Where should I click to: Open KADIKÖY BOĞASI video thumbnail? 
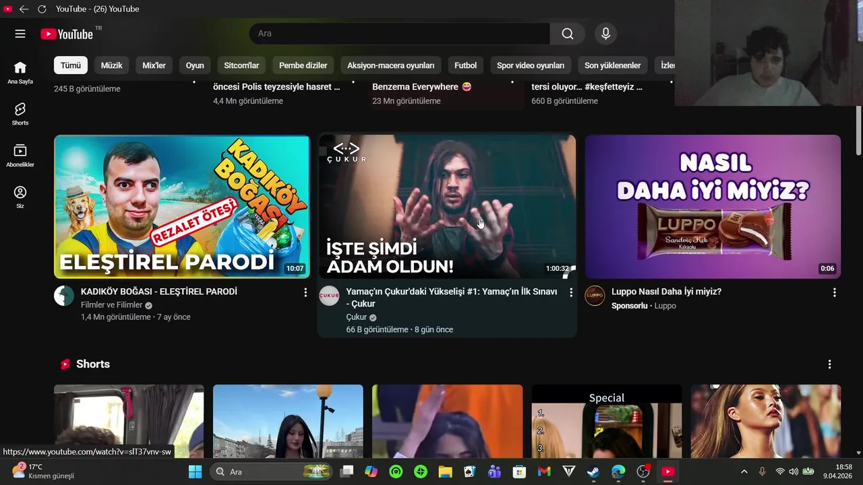[x=182, y=207]
